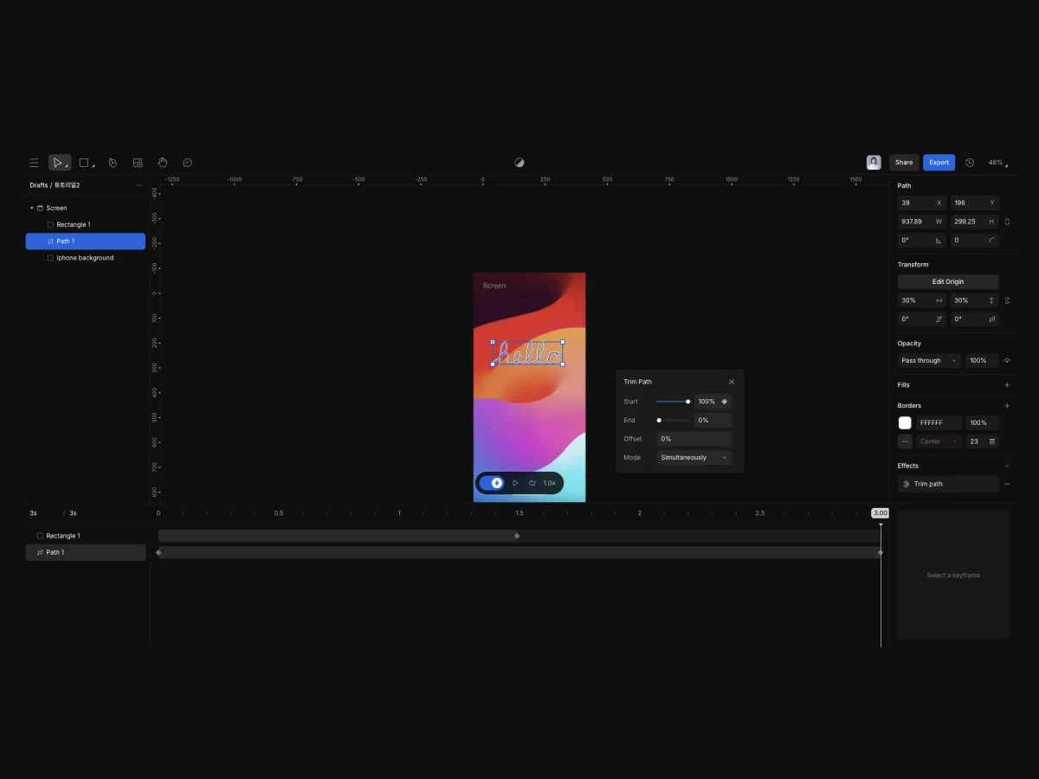The width and height of the screenshot is (1039, 779).
Task: Open the Simultaneously mode dropdown
Action: click(694, 458)
